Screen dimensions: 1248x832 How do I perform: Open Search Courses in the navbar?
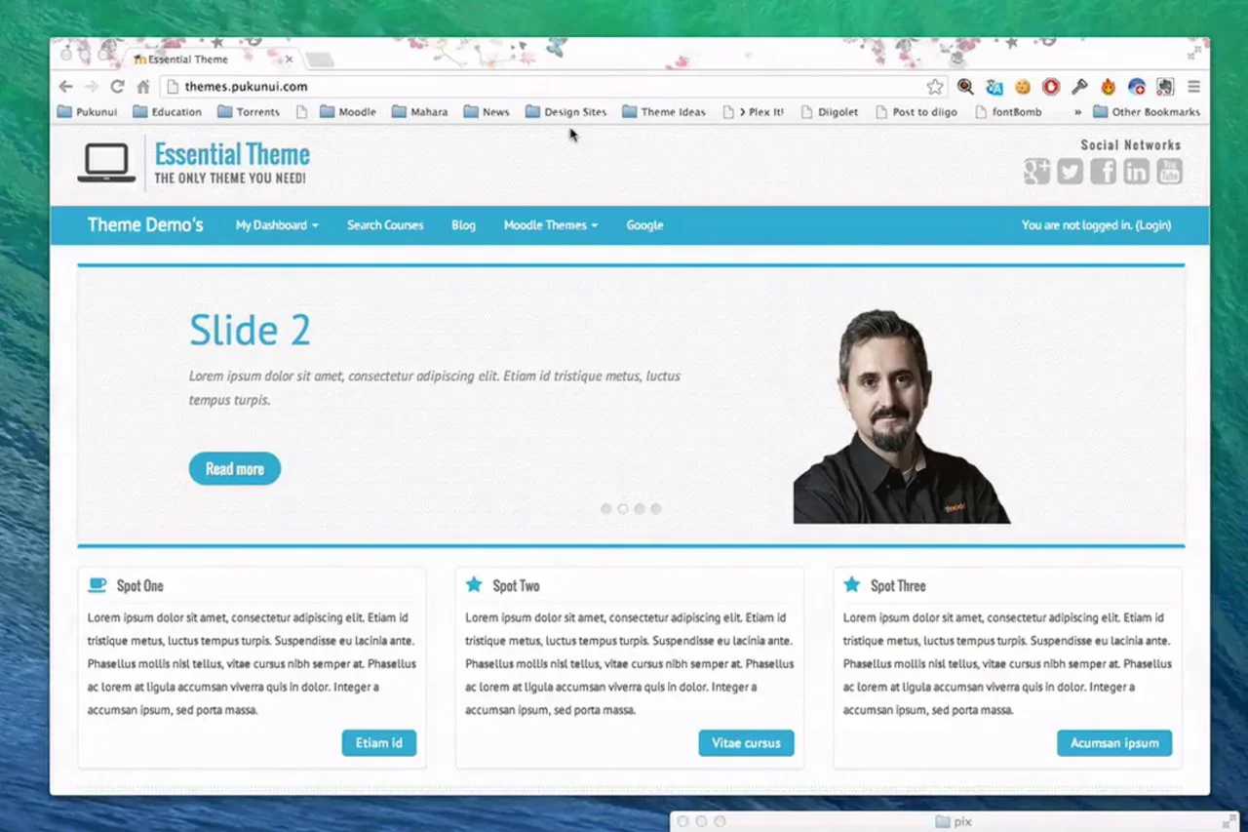(x=385, y=225)
